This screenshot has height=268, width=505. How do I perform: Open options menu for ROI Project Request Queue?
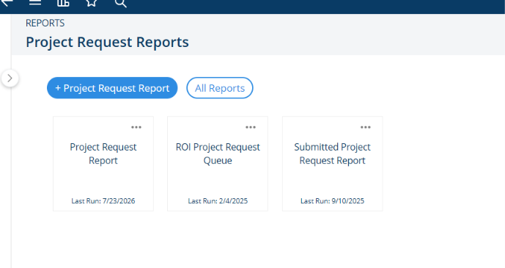(251, 127)
